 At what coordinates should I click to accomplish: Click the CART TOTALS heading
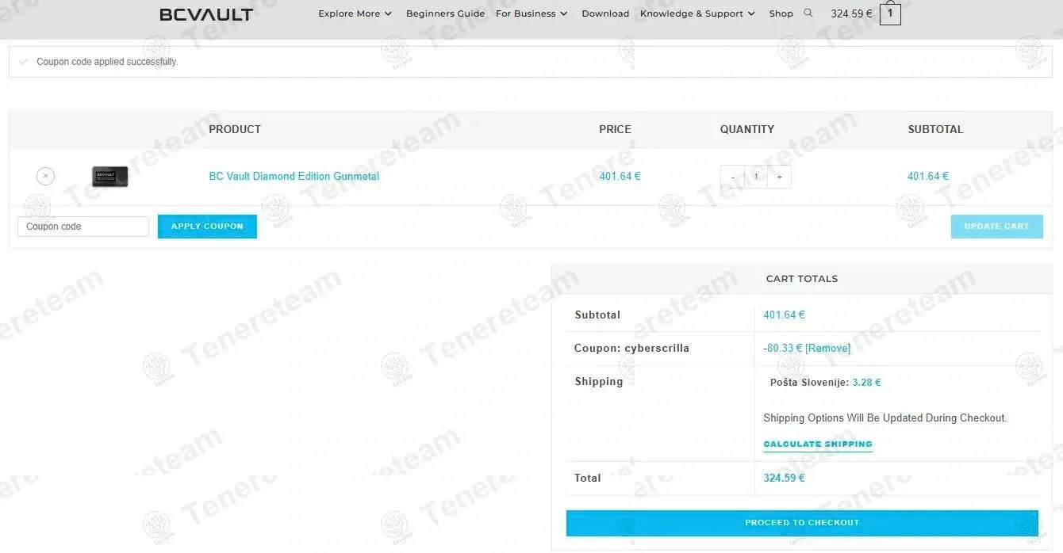click(802, 279)
